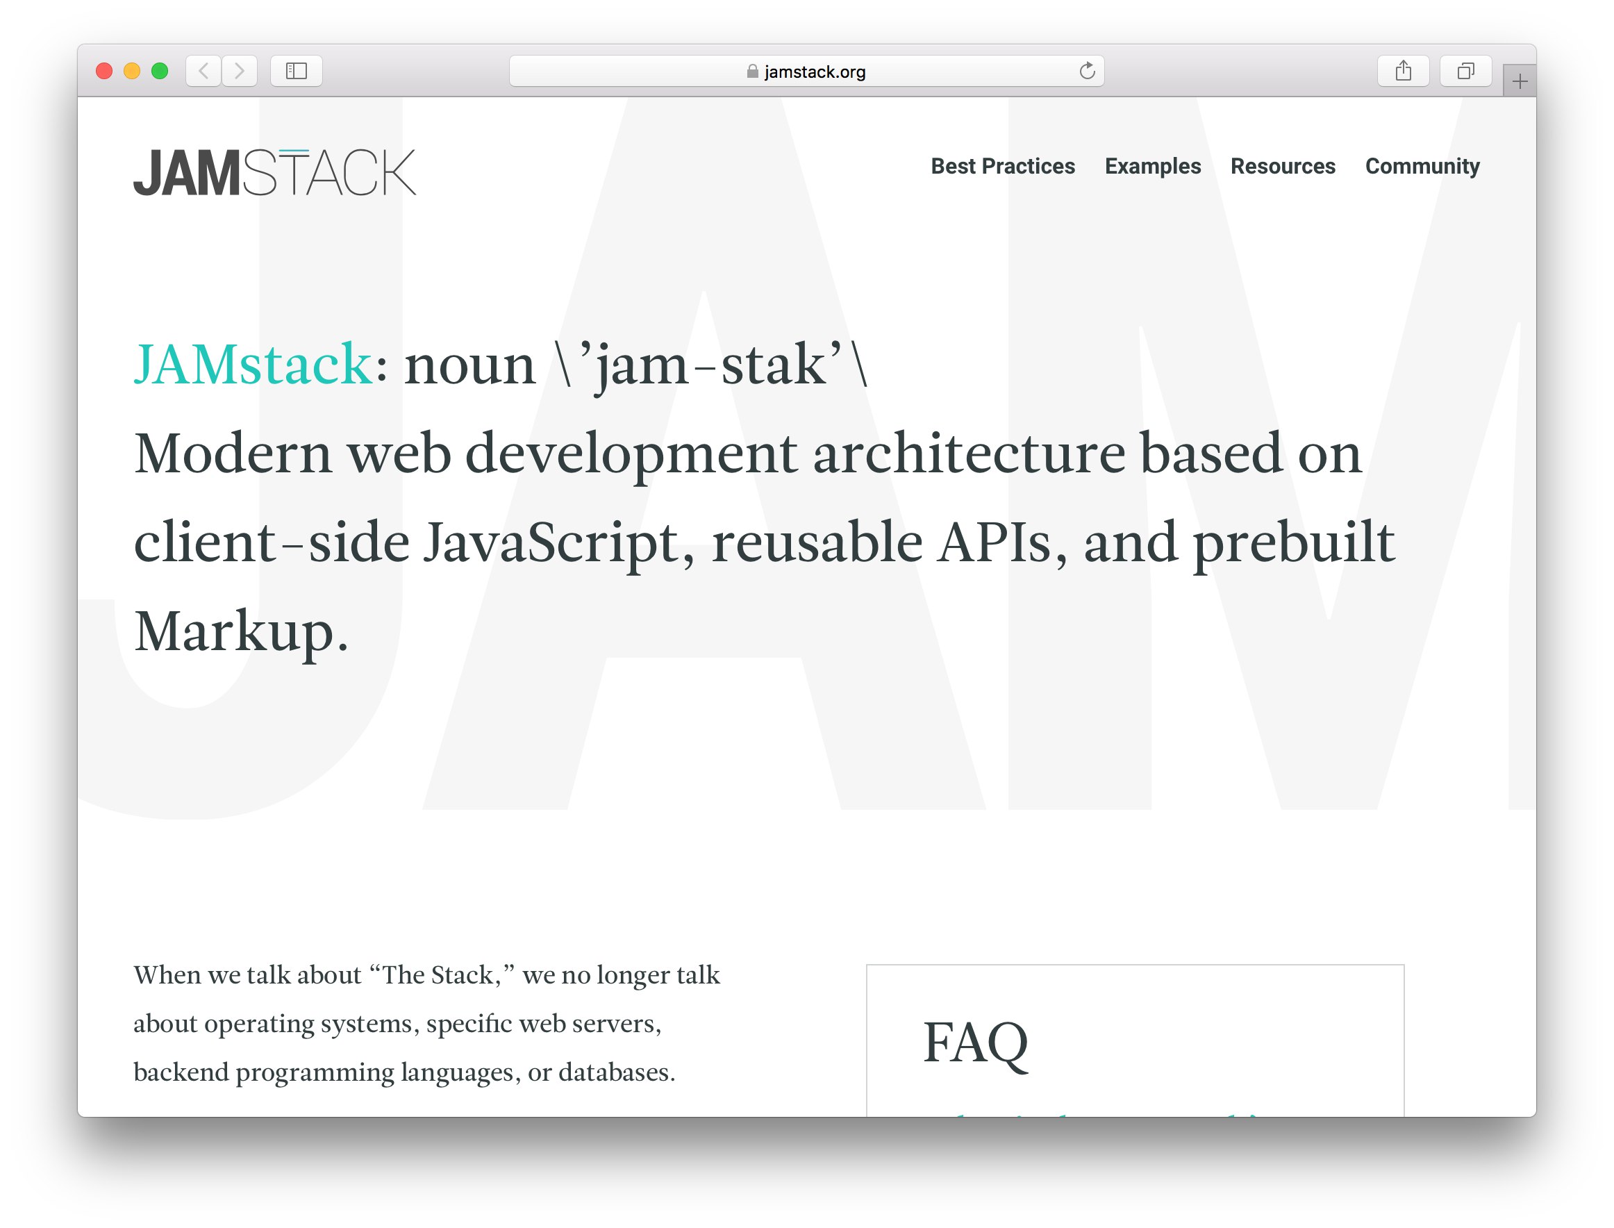Click the lock icon in address bar
The height and width of the screenshot is (1228, 1614).
752,72
